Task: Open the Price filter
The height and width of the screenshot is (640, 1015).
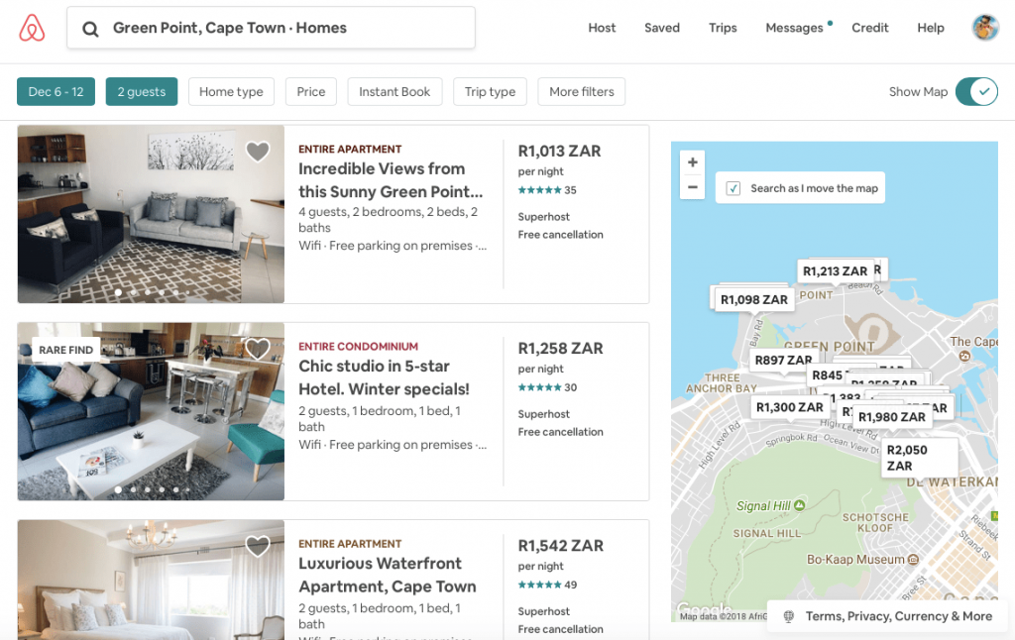Action: click(310, 91)
